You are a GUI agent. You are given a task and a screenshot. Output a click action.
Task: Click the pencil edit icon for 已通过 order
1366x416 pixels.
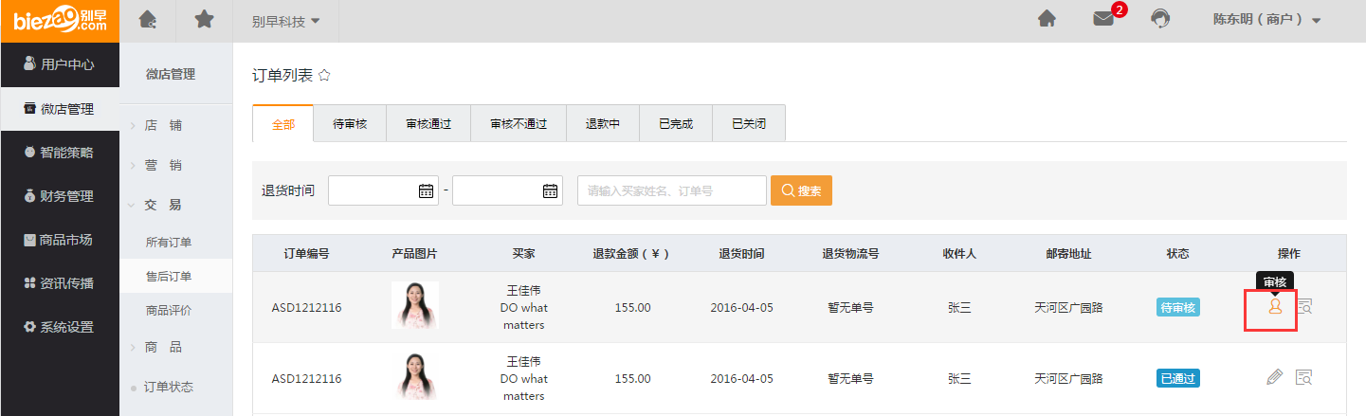click(1275, 377)
